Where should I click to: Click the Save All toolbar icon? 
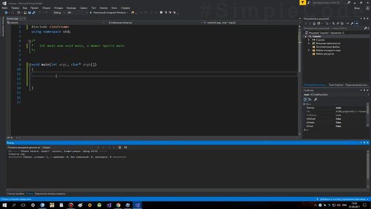click(34, 13)
